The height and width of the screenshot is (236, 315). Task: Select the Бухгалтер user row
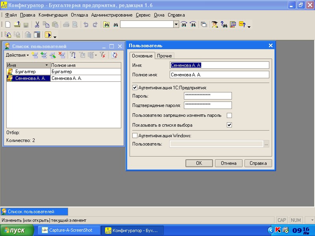coord(64,72)
